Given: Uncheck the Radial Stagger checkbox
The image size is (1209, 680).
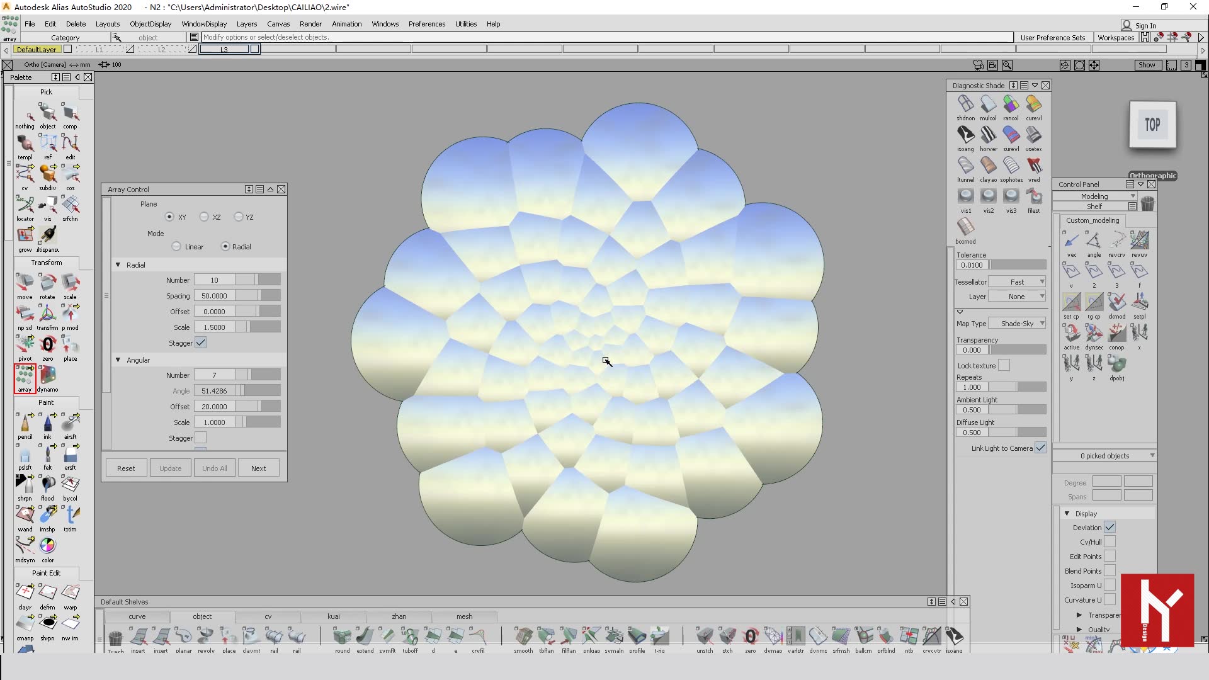Looking at the screenshot, I should coord(200,343).
